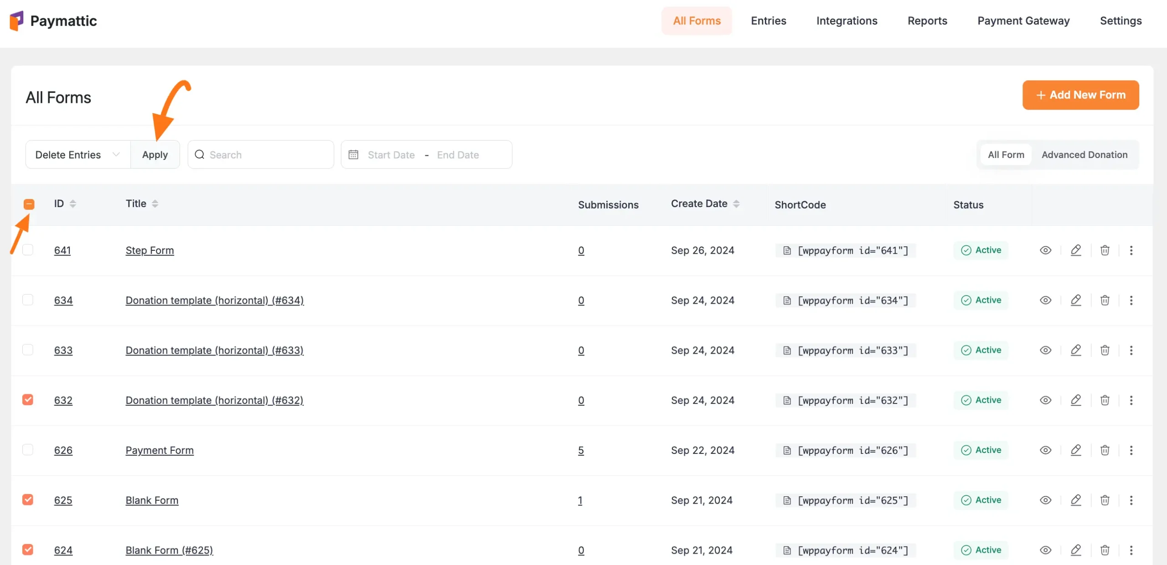Edit form 624 with pencil icon

pyautogui.click(x=1076, y=550)
